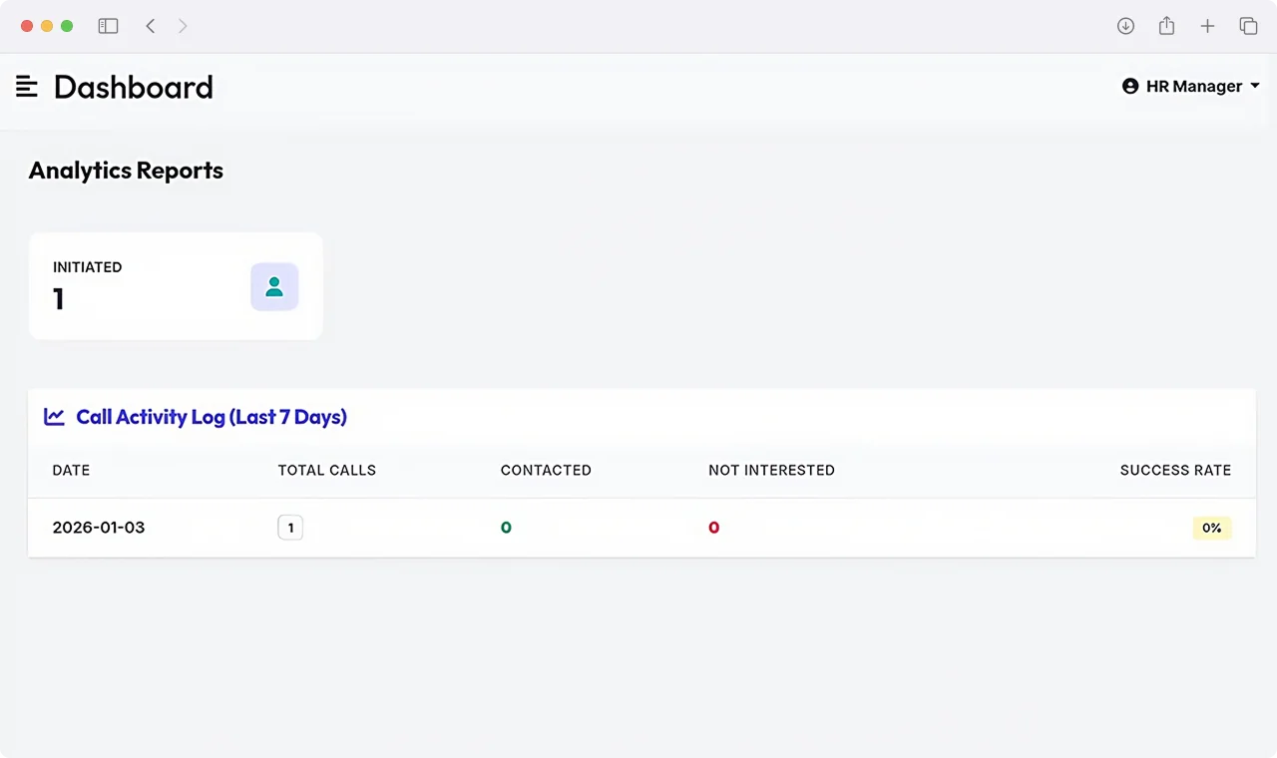
Task: Toggle the browser sidebar panel icon
Action: tap(108, 26)
